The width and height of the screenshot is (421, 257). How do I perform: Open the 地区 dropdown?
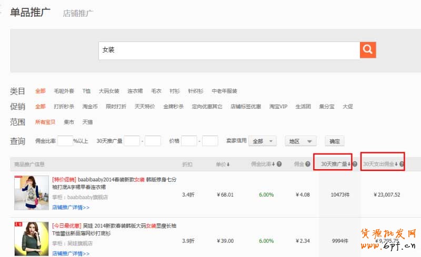pyautogui.click(x=300, y=141)
